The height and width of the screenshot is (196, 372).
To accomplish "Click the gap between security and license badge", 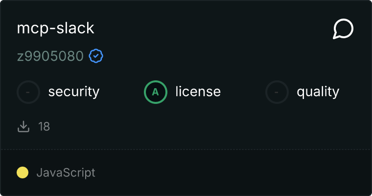I will point(121,92).
